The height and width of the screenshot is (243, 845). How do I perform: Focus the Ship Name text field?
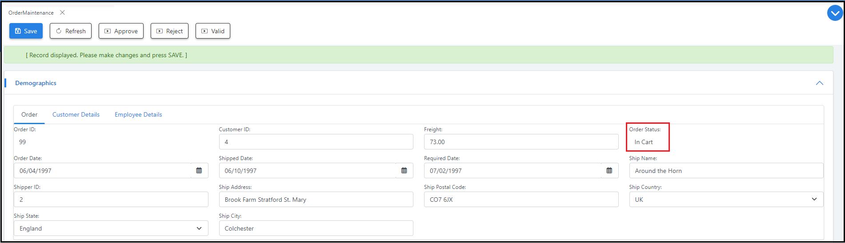pos(726,171)
